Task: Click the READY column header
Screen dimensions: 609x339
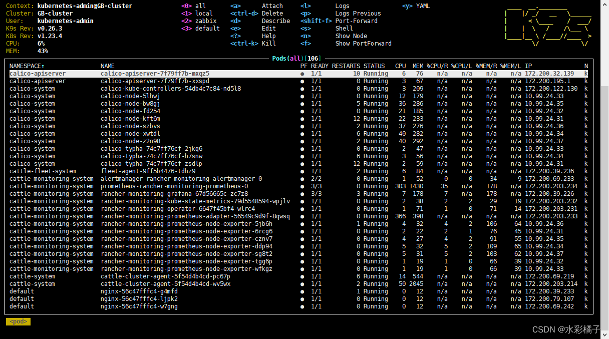Action: [x=320, y=66]
